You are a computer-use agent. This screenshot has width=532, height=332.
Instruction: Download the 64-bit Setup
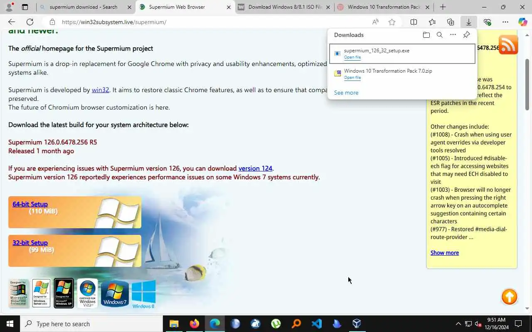(x=30, y=204)
